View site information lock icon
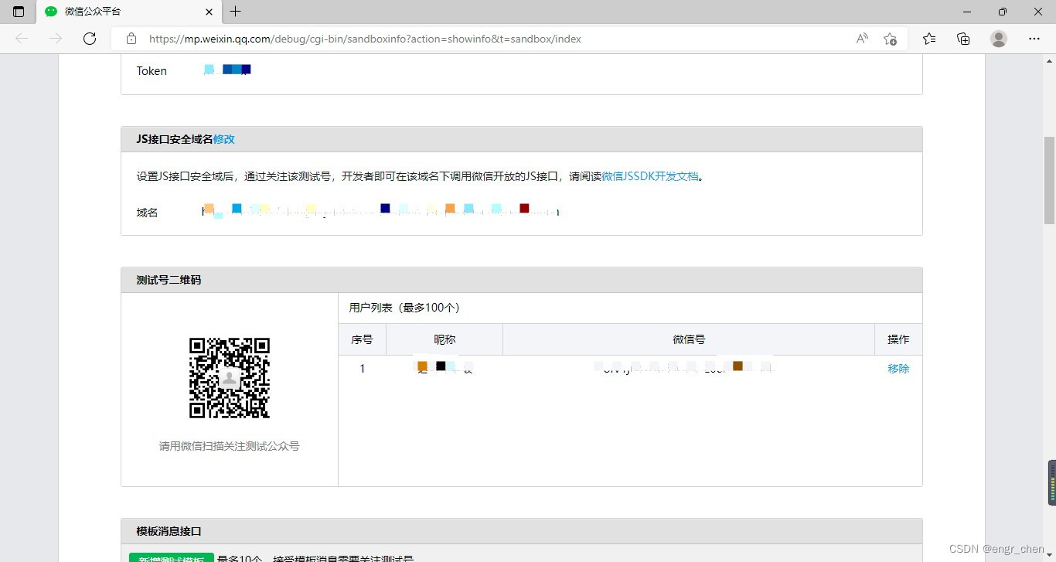The width and height of the screenshot is (1056, 562). [131, 39]
